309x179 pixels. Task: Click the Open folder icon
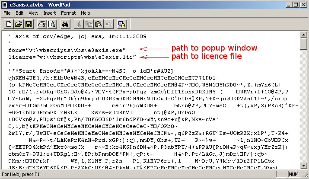pos(19,23)
